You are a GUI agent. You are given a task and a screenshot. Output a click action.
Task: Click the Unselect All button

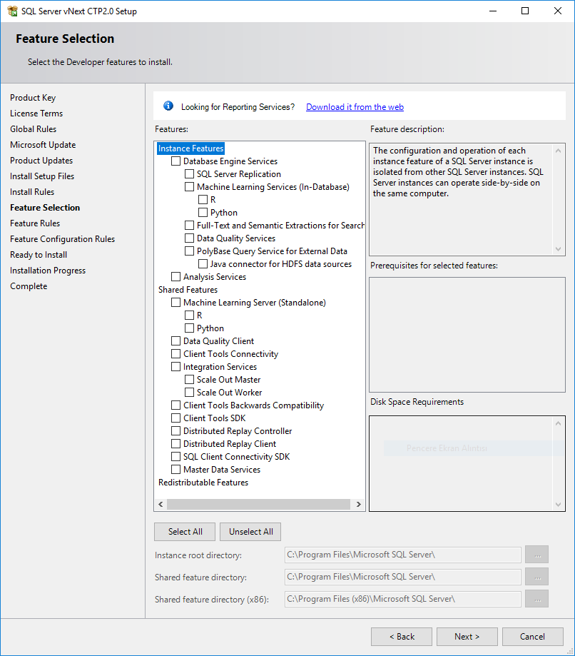(x=250, y=531)
